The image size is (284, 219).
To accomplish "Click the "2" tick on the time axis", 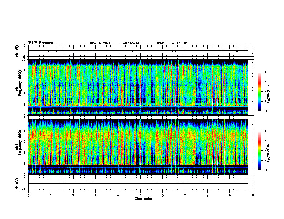I will (73, 195).
